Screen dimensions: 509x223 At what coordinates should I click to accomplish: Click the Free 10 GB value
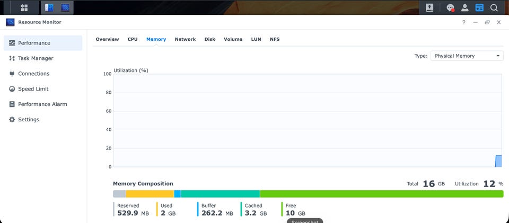point(295,213)
